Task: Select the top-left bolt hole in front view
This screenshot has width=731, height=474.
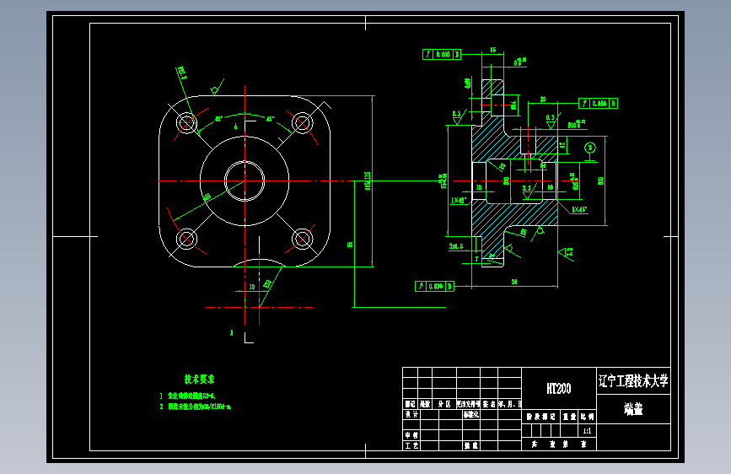Action: coord(186,123)
